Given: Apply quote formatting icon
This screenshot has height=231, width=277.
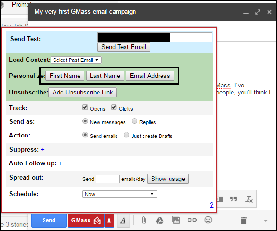Looking at the screenshot, I should pos(233,199).
